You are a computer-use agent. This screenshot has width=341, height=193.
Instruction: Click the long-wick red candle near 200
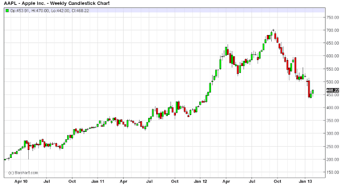tap(28, 146)
